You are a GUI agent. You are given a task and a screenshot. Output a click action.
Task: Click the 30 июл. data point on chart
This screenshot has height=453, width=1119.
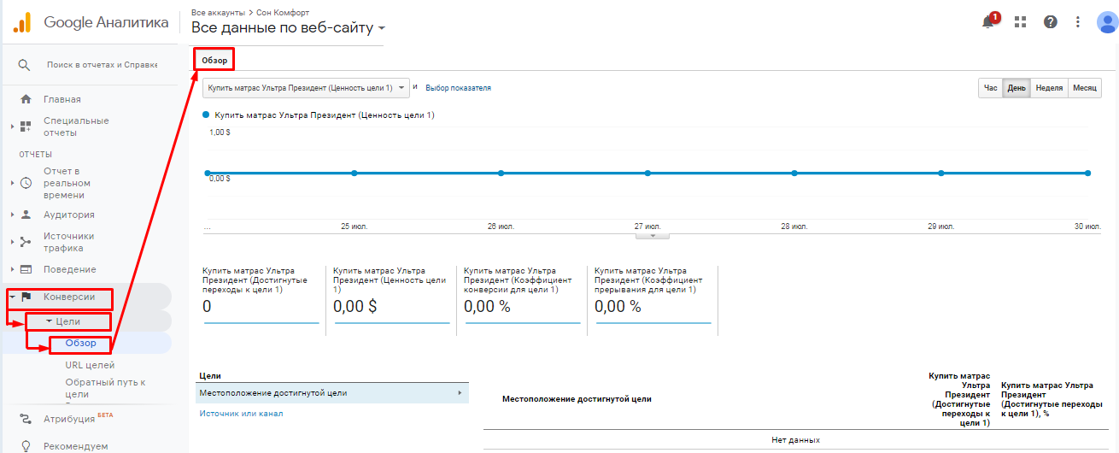[1088, 173]
